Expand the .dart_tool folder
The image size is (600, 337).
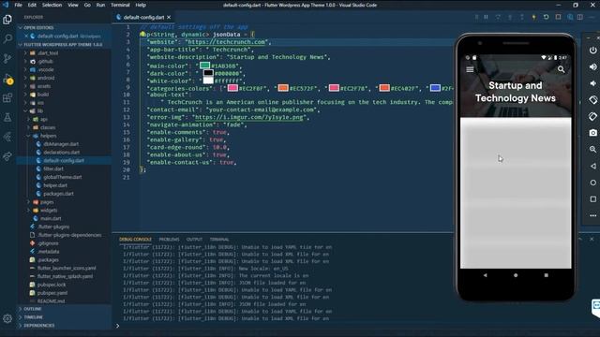[x=48, y=53]
